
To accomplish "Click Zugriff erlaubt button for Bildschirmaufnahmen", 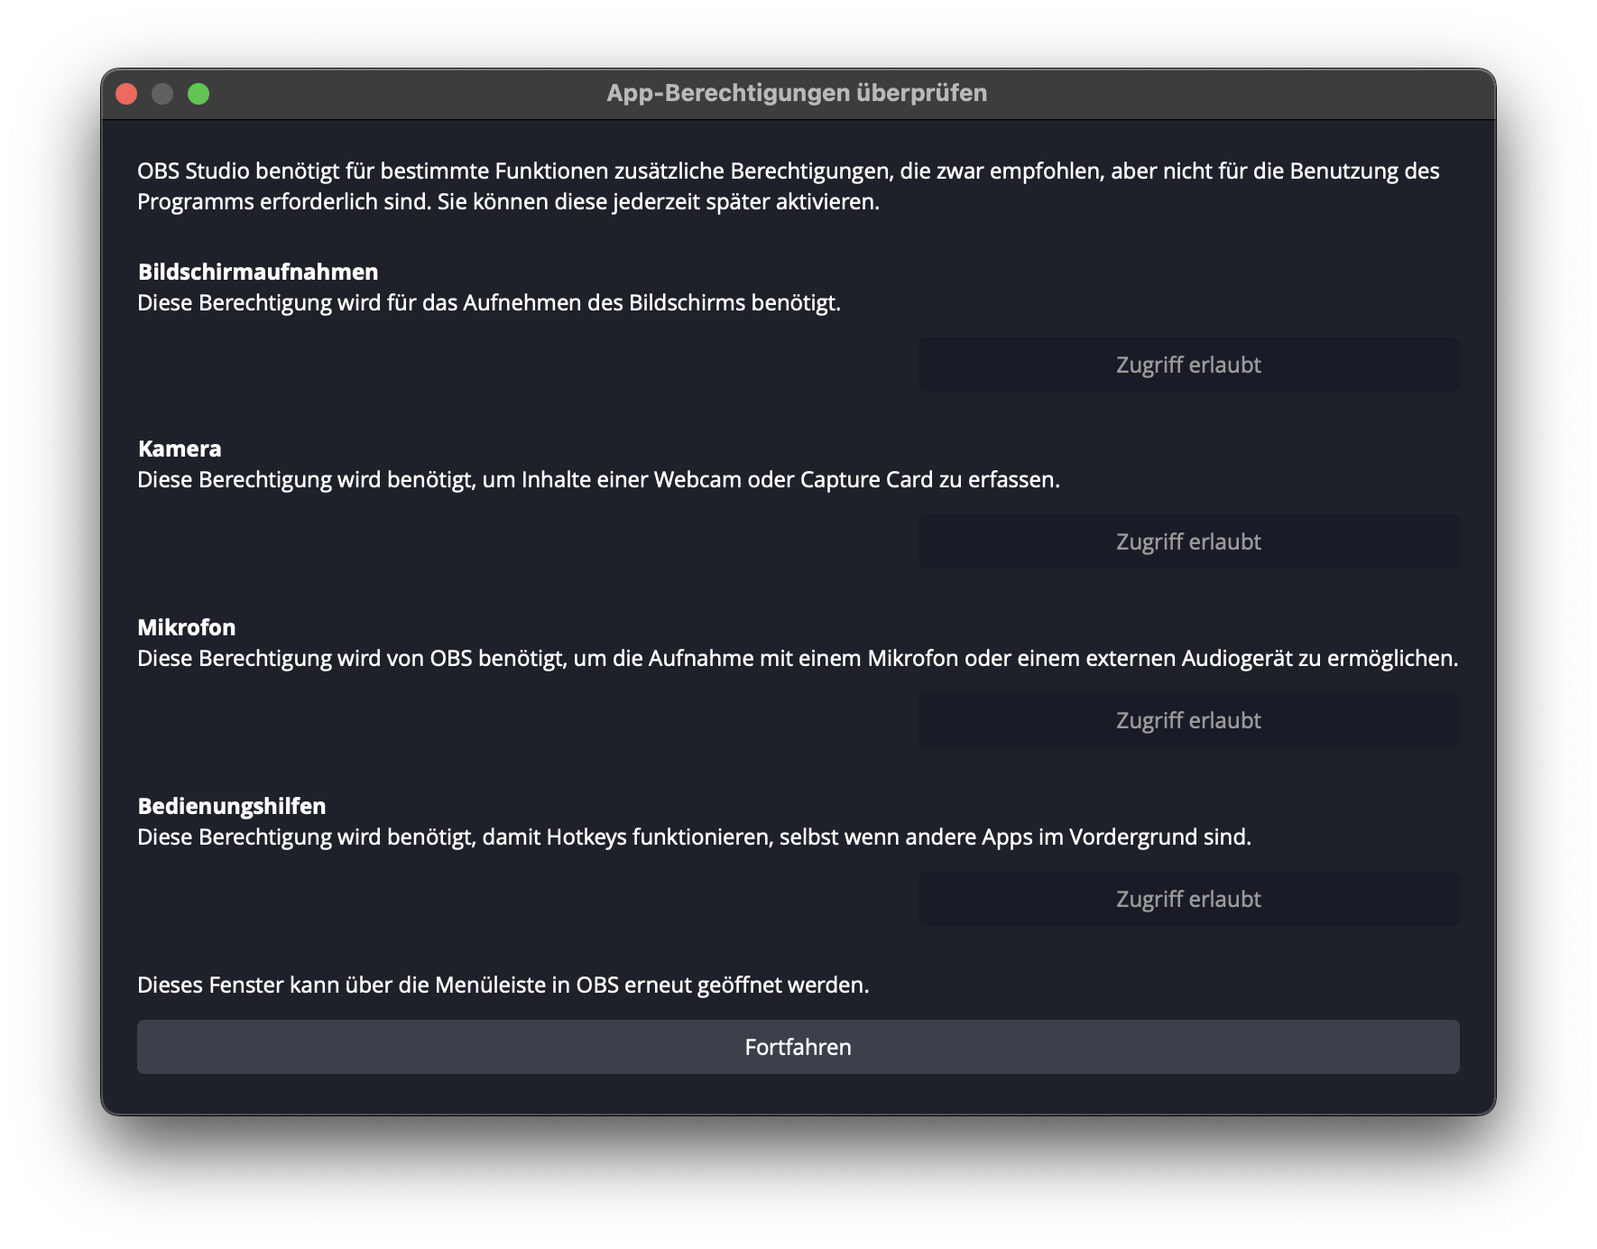I will pos(1188,365).
